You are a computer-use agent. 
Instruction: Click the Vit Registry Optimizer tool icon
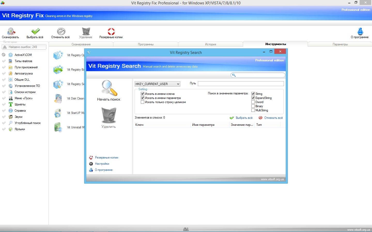[58, 55]
